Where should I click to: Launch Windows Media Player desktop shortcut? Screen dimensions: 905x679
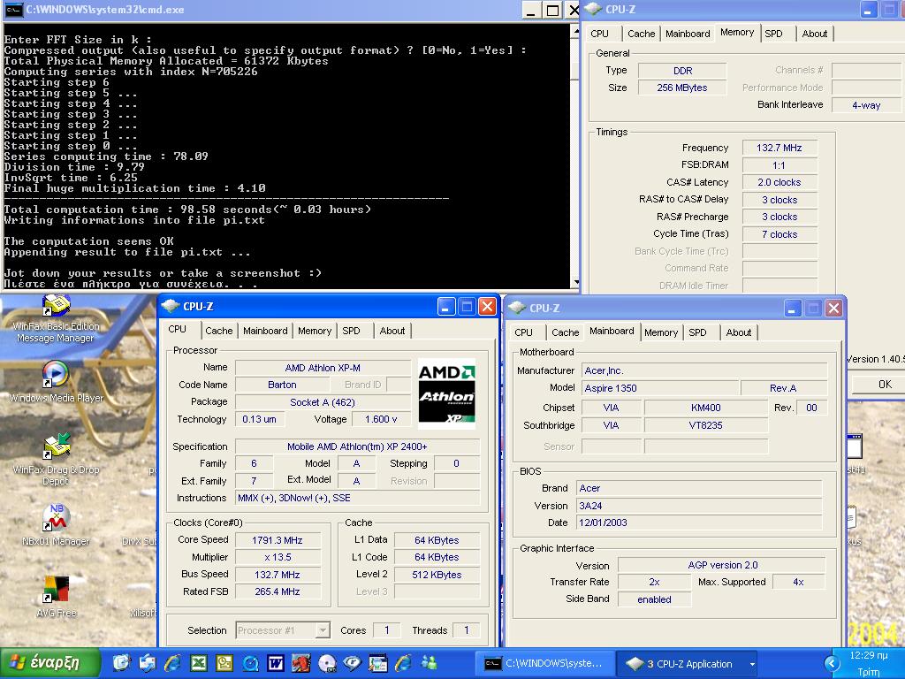tap(56, 382)
